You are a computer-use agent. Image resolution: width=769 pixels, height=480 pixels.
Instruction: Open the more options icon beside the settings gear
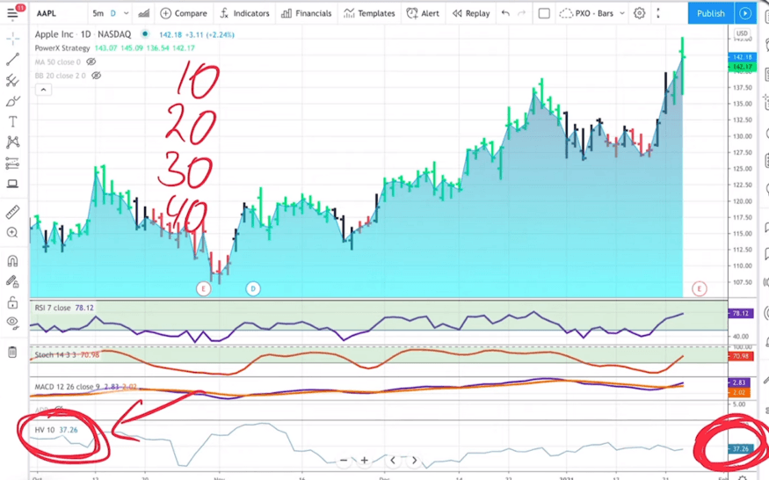pyautogui.click(x=658, y=13)
